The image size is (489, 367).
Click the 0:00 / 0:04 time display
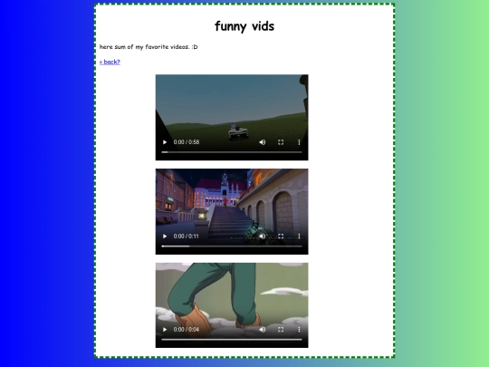[187, 330]
